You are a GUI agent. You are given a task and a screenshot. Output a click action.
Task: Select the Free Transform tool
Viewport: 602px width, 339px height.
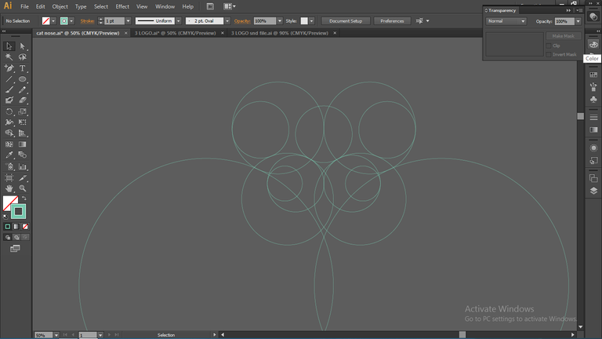tap(22, 122)
